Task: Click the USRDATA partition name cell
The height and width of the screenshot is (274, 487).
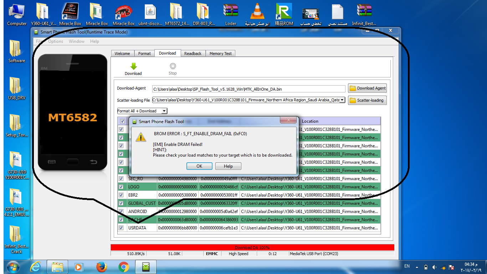Action: (142, 228)
